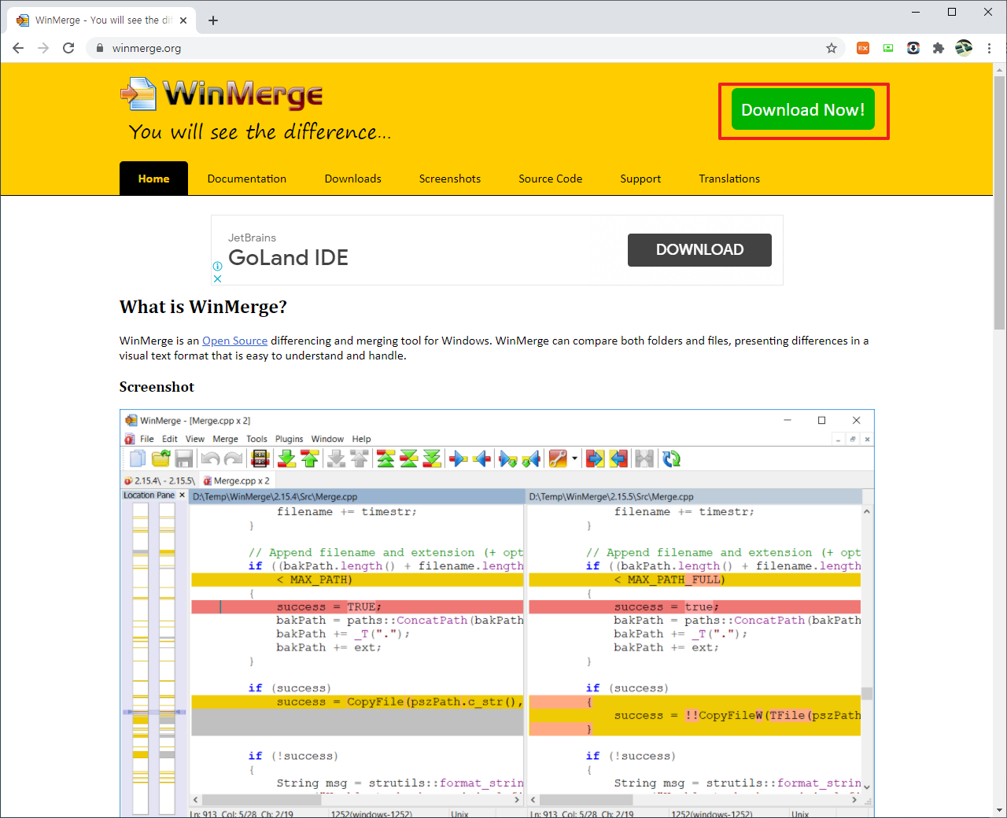Click the browser forward arrow
This screenshot has width=1007, height=818.
[x=43, y=48]
